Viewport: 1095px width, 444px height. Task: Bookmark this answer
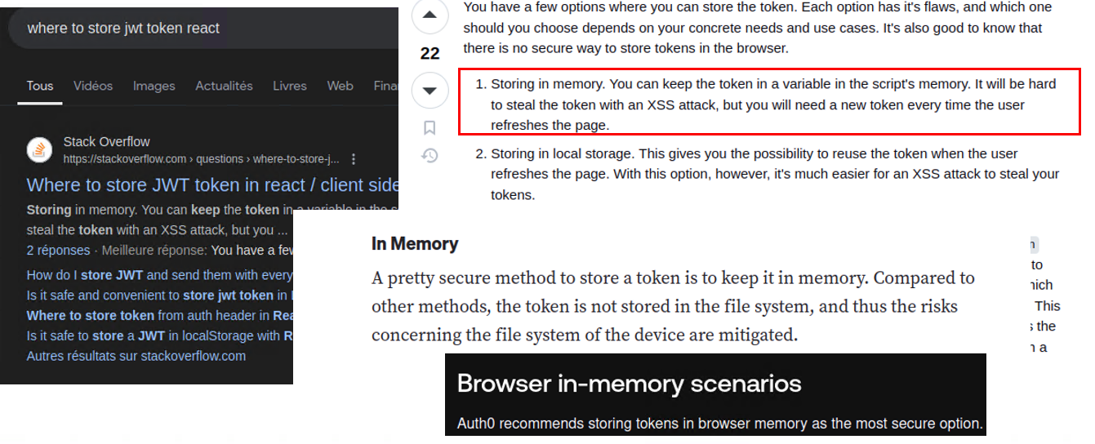pos(430,127)
